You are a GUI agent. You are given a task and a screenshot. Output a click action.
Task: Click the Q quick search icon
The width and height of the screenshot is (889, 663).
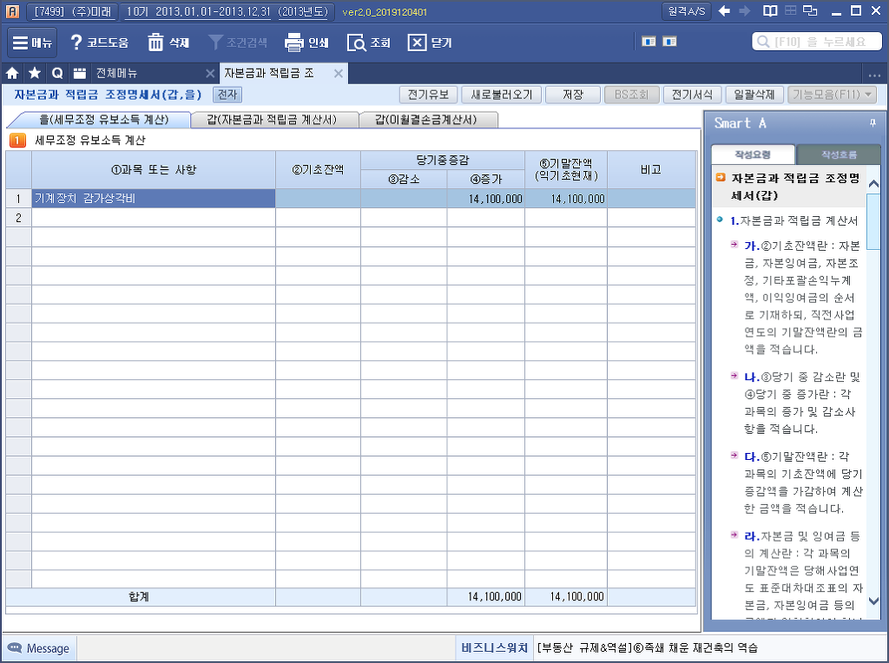click(x=57, y=73)
